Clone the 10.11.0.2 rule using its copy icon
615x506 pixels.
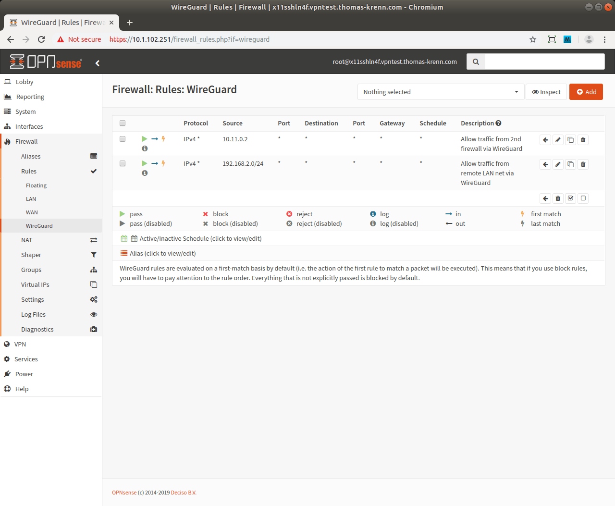[570, 140]
